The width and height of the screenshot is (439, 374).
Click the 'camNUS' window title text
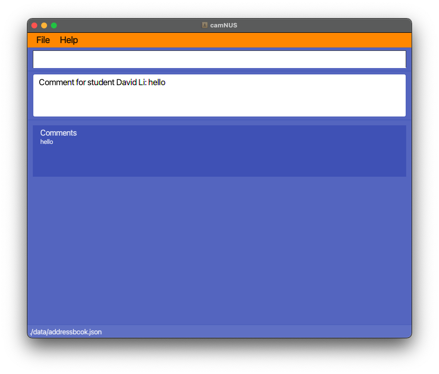coord(224,25)
